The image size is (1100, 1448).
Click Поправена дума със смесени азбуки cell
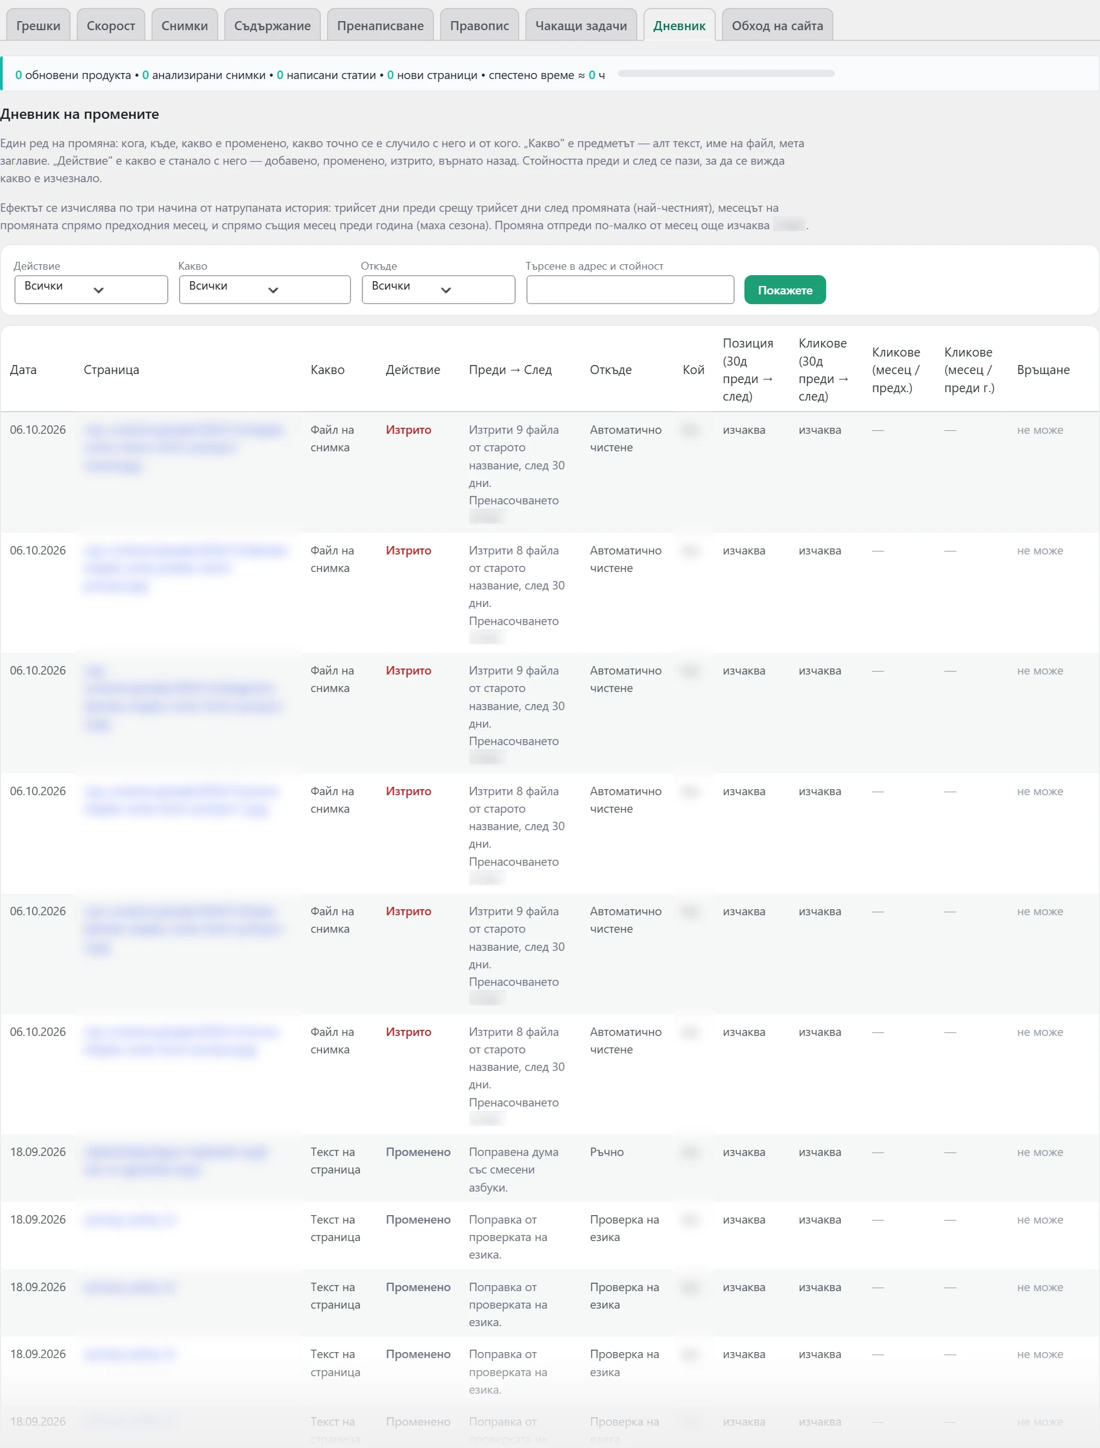point(513,1170)
